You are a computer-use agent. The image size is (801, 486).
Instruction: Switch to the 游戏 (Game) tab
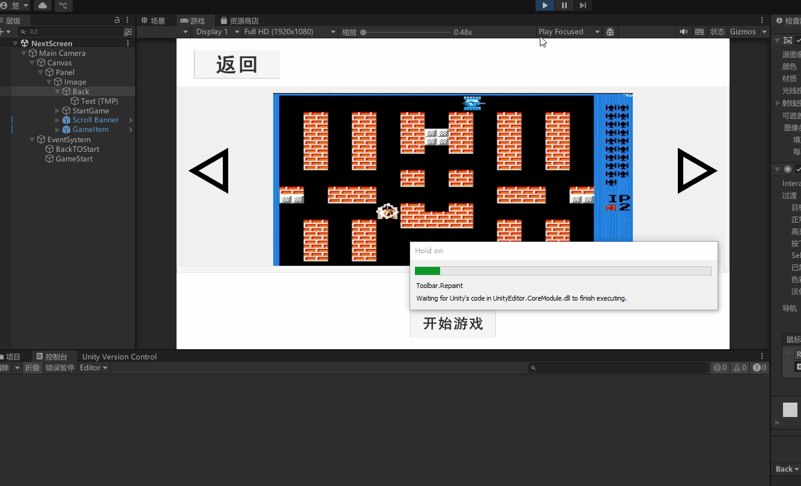coord(193,20)
